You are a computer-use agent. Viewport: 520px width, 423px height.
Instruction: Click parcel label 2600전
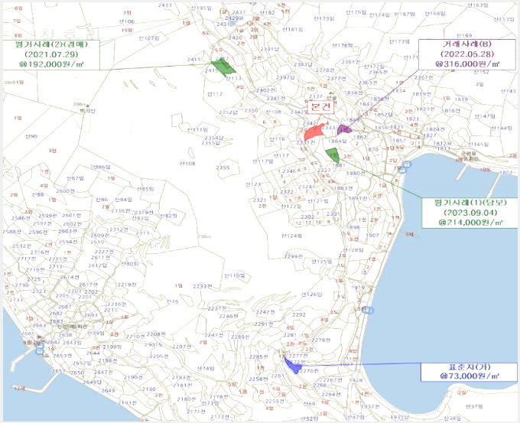click(65, 190)
